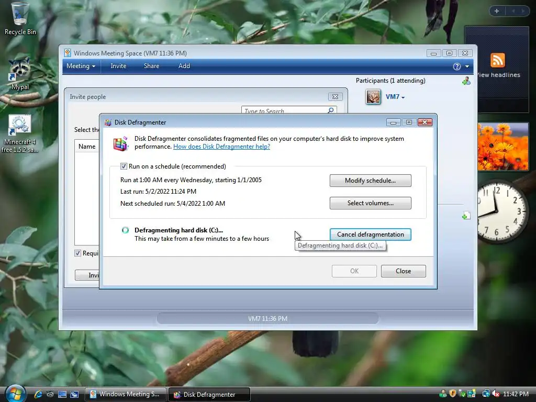The width and height of the screenshot is (536, 402).
Task: Open Windows Security Center shield tray icon
Action: click(453, 394)
